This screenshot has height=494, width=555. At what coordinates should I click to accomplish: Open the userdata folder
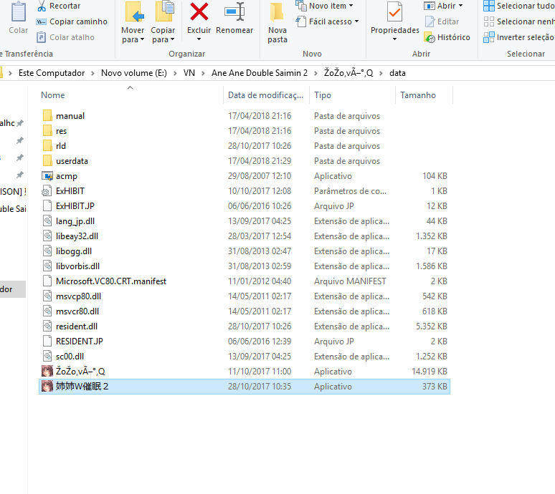pos(72,161)
